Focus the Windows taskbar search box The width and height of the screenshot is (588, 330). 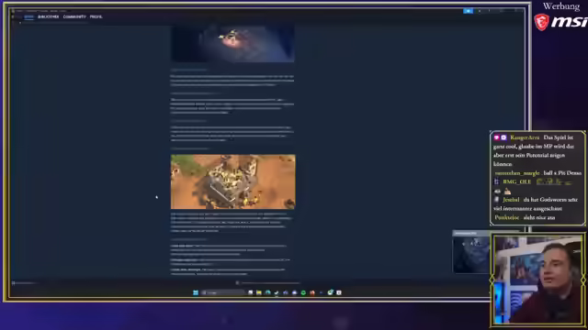click(222, 292)
